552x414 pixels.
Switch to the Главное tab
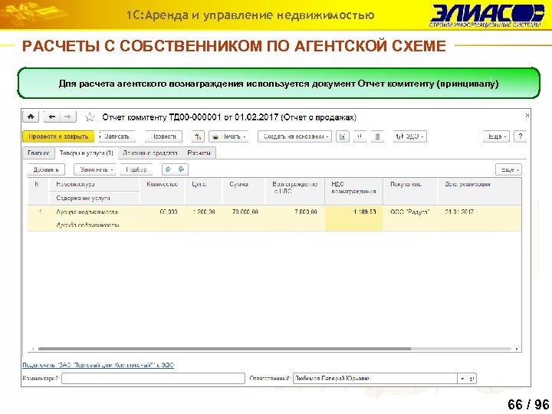pyautogui.click(x=38, y=153)
